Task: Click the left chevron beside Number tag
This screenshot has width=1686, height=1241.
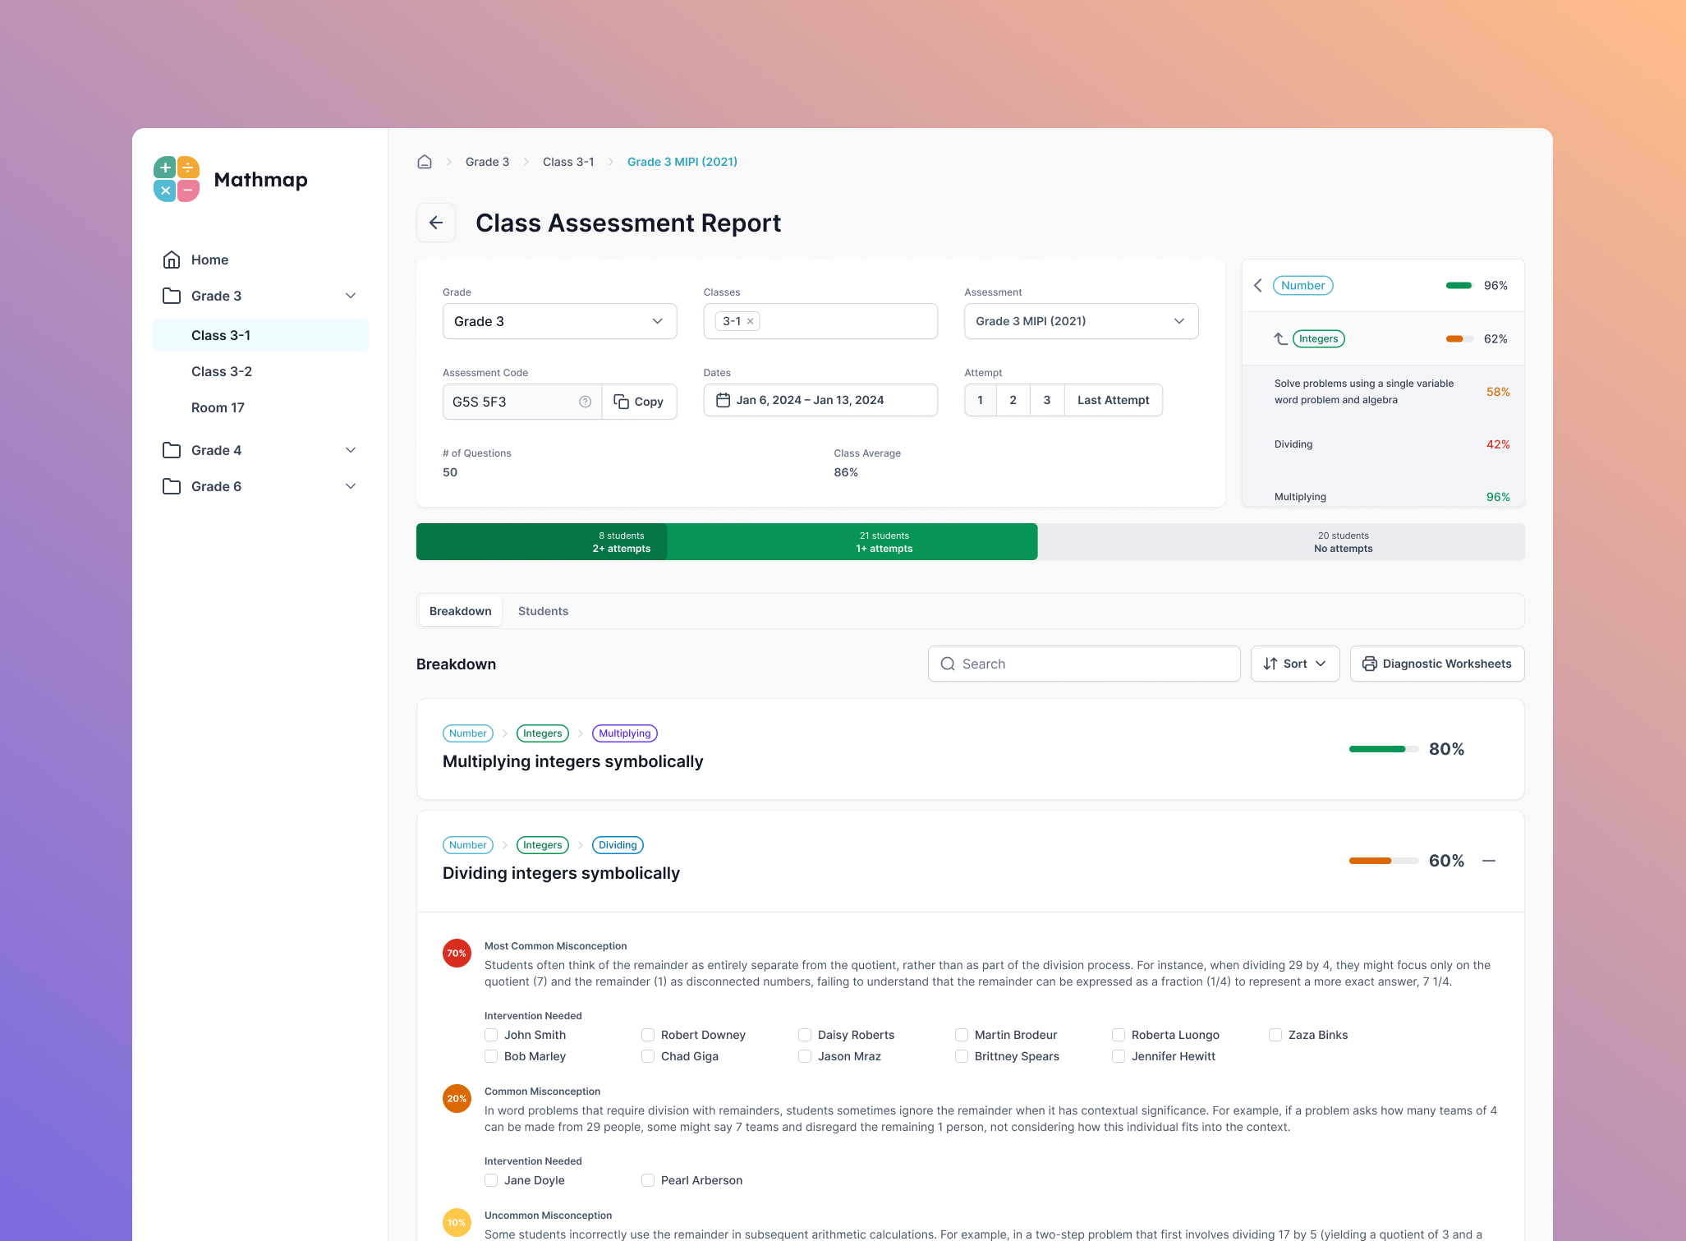Action: click(1258, 286)
